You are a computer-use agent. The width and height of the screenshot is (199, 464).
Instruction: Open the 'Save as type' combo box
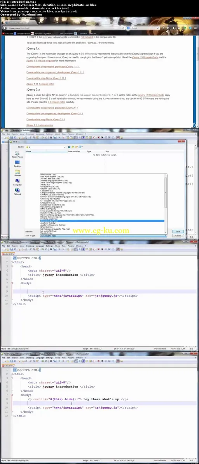(x=103, y=236)
